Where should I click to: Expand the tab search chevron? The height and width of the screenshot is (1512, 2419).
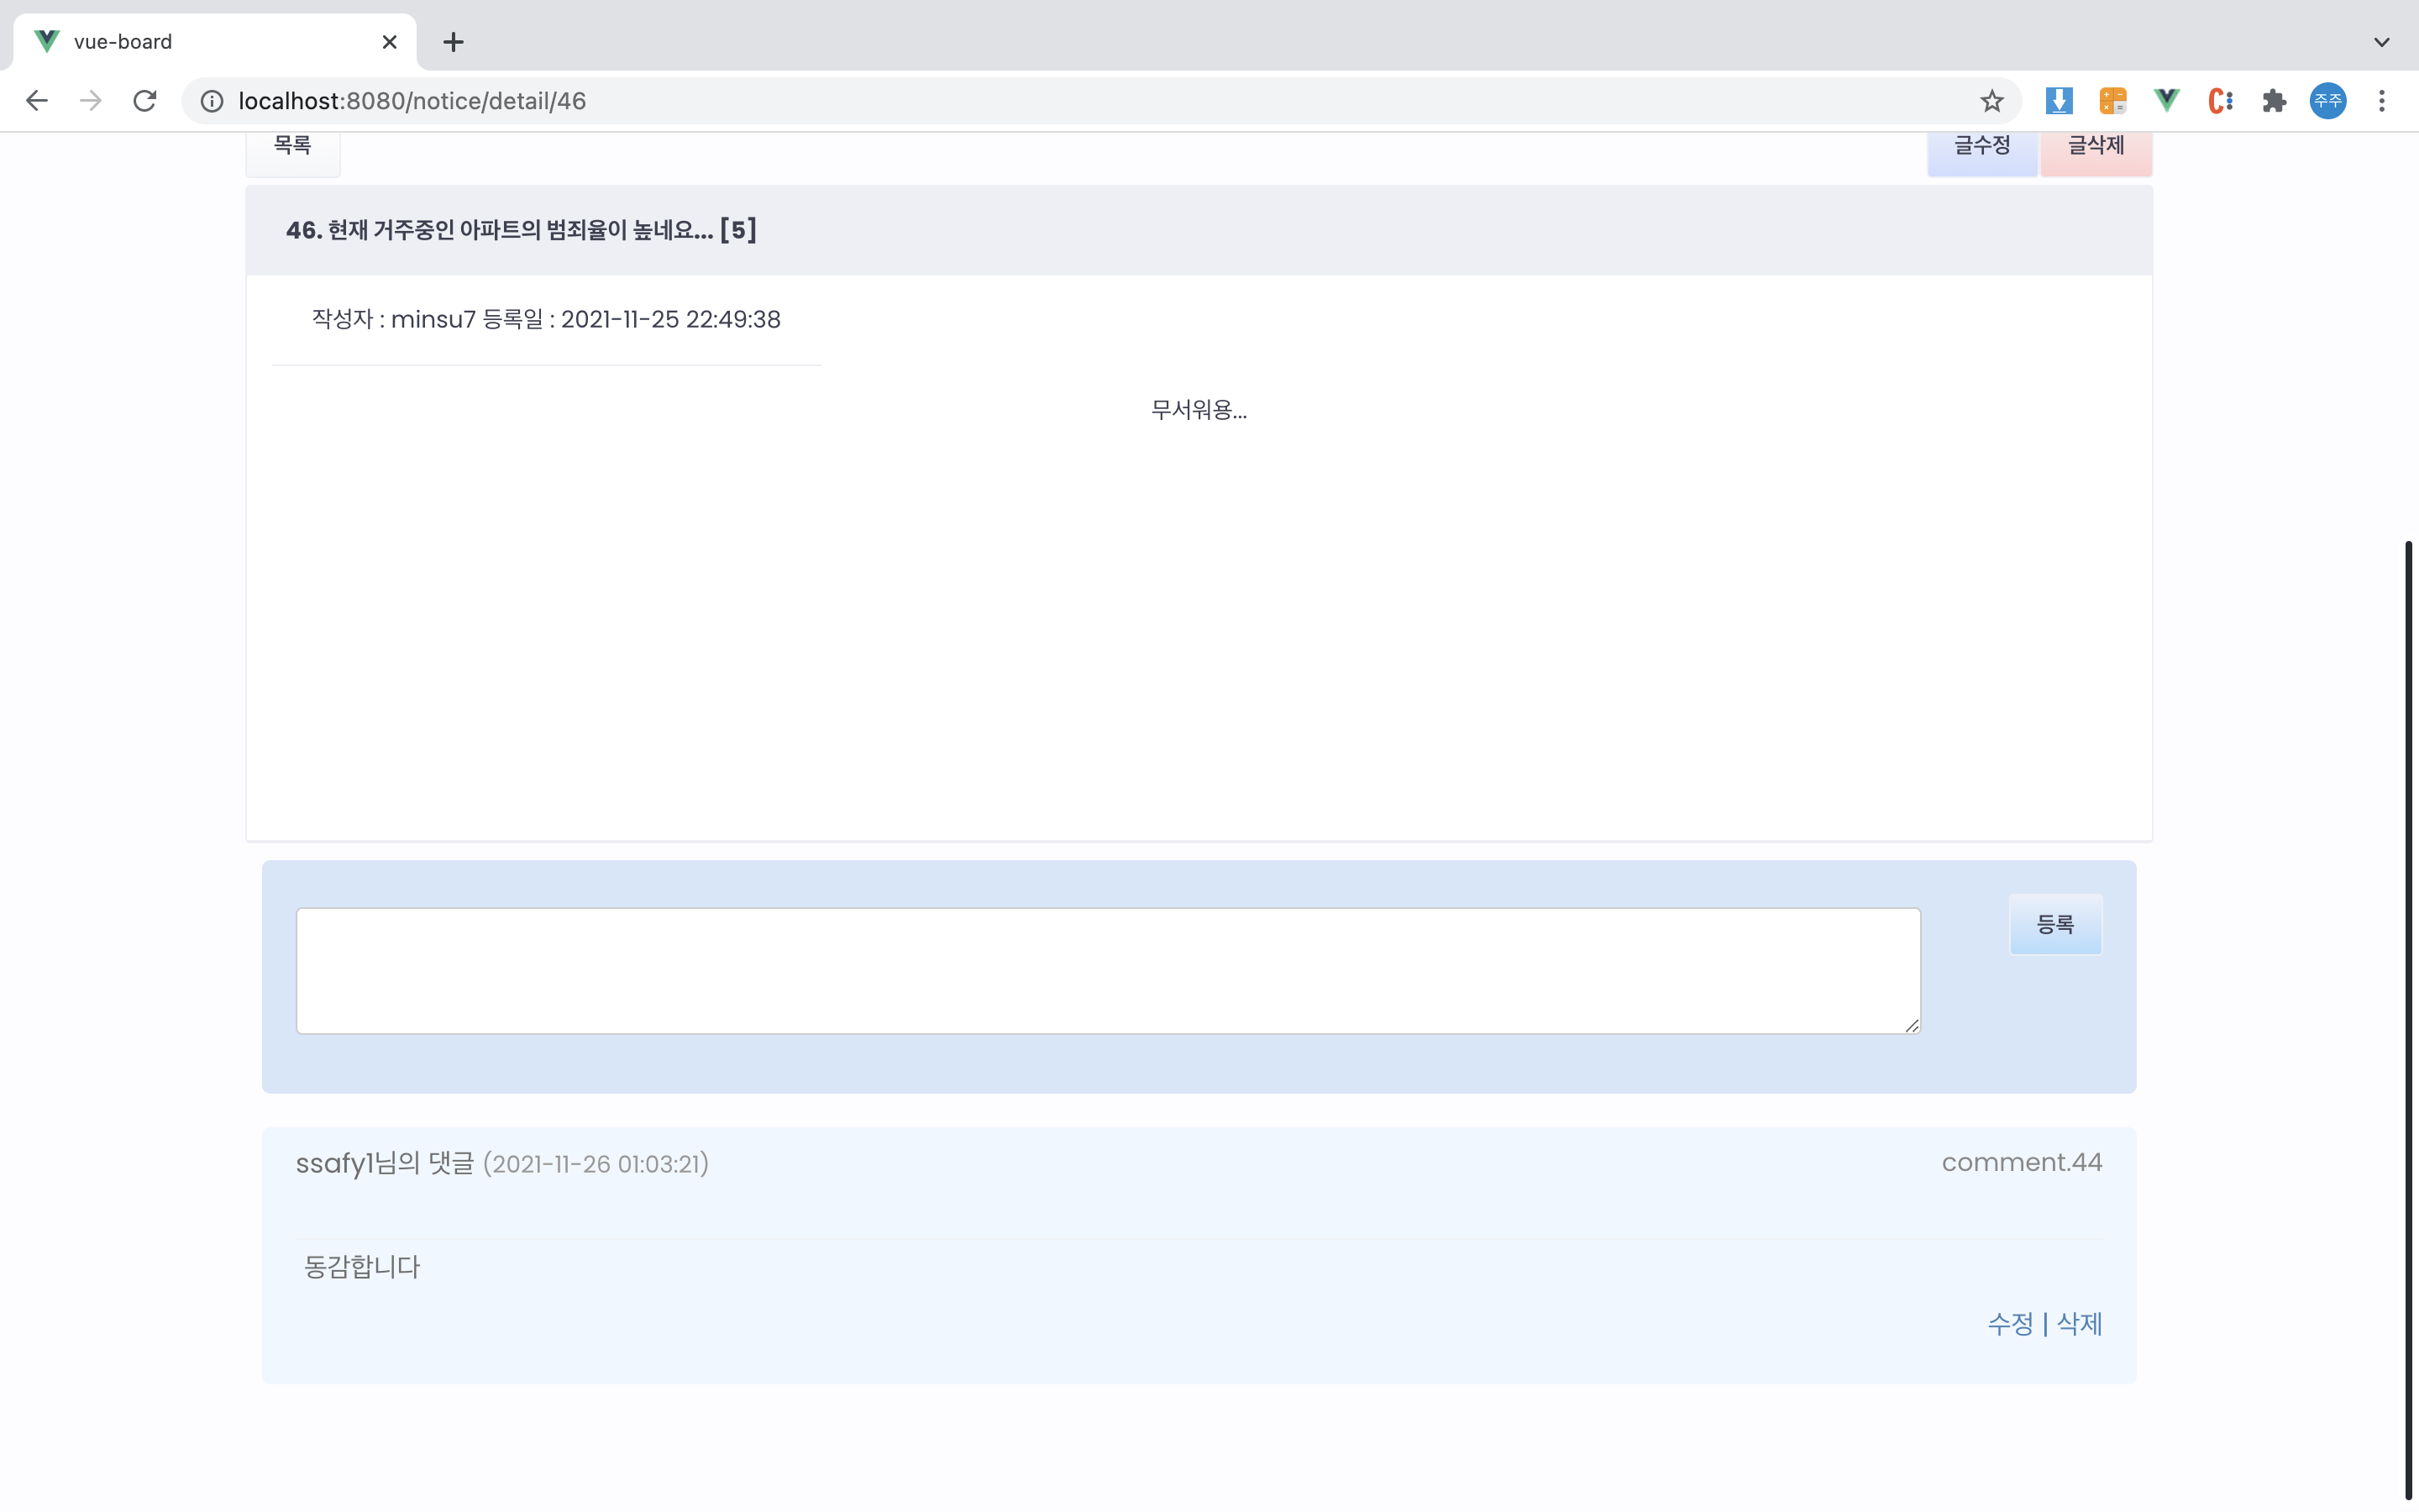coord(2381,42)
